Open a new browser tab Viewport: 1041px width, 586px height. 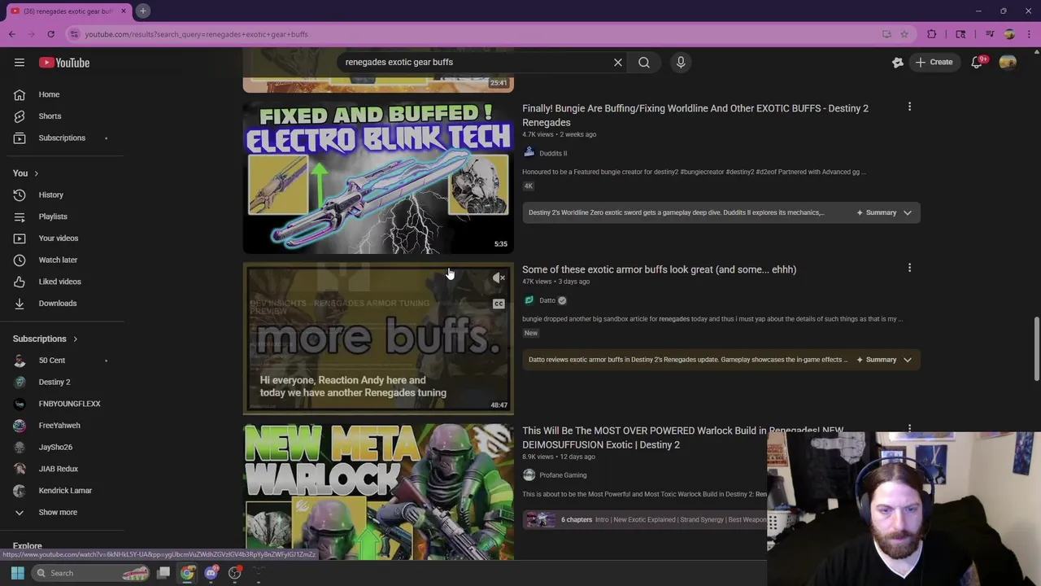point(142,11)
